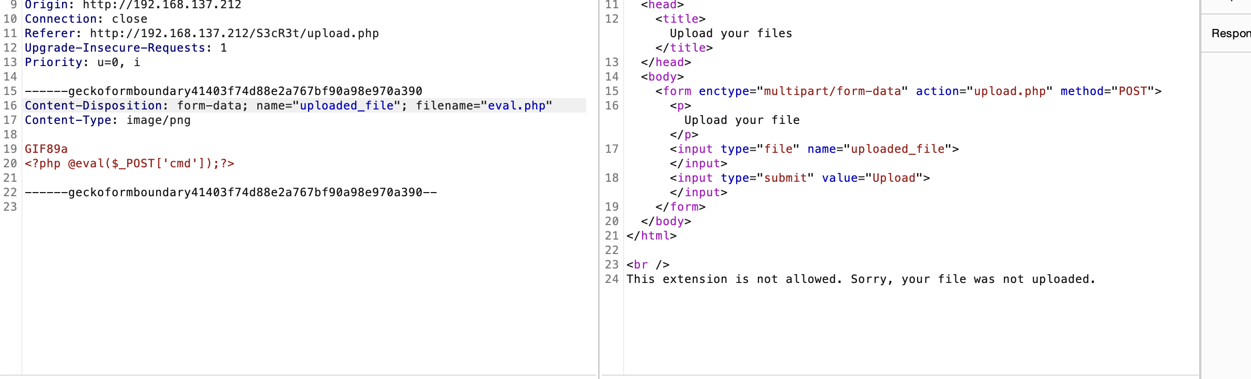Click the 'Connection: close' header line

coord(86,19)
